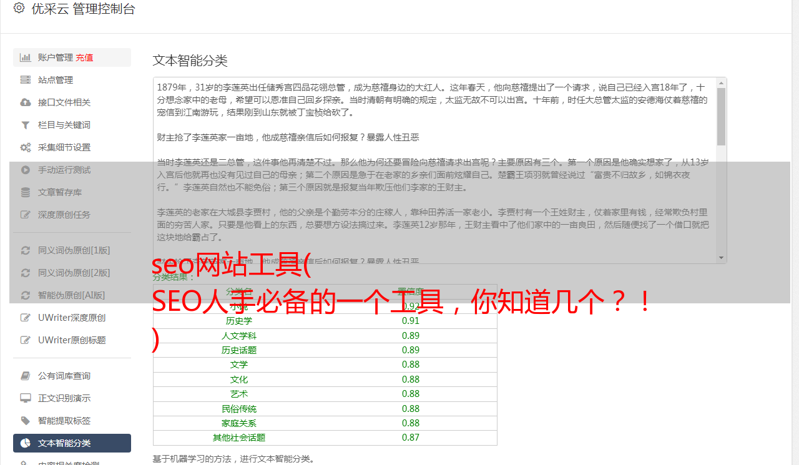Click the 历史话题 category cell
The image size is (799, 465).
point(239,350)
